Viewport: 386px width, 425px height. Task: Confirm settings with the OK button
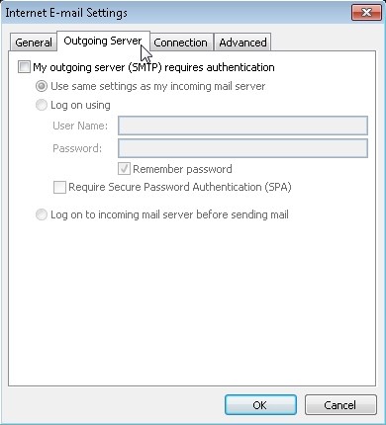click(x=260, y=405)
